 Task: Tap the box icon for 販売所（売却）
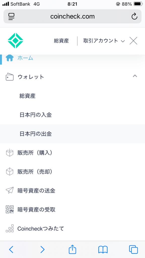(10, 172)
